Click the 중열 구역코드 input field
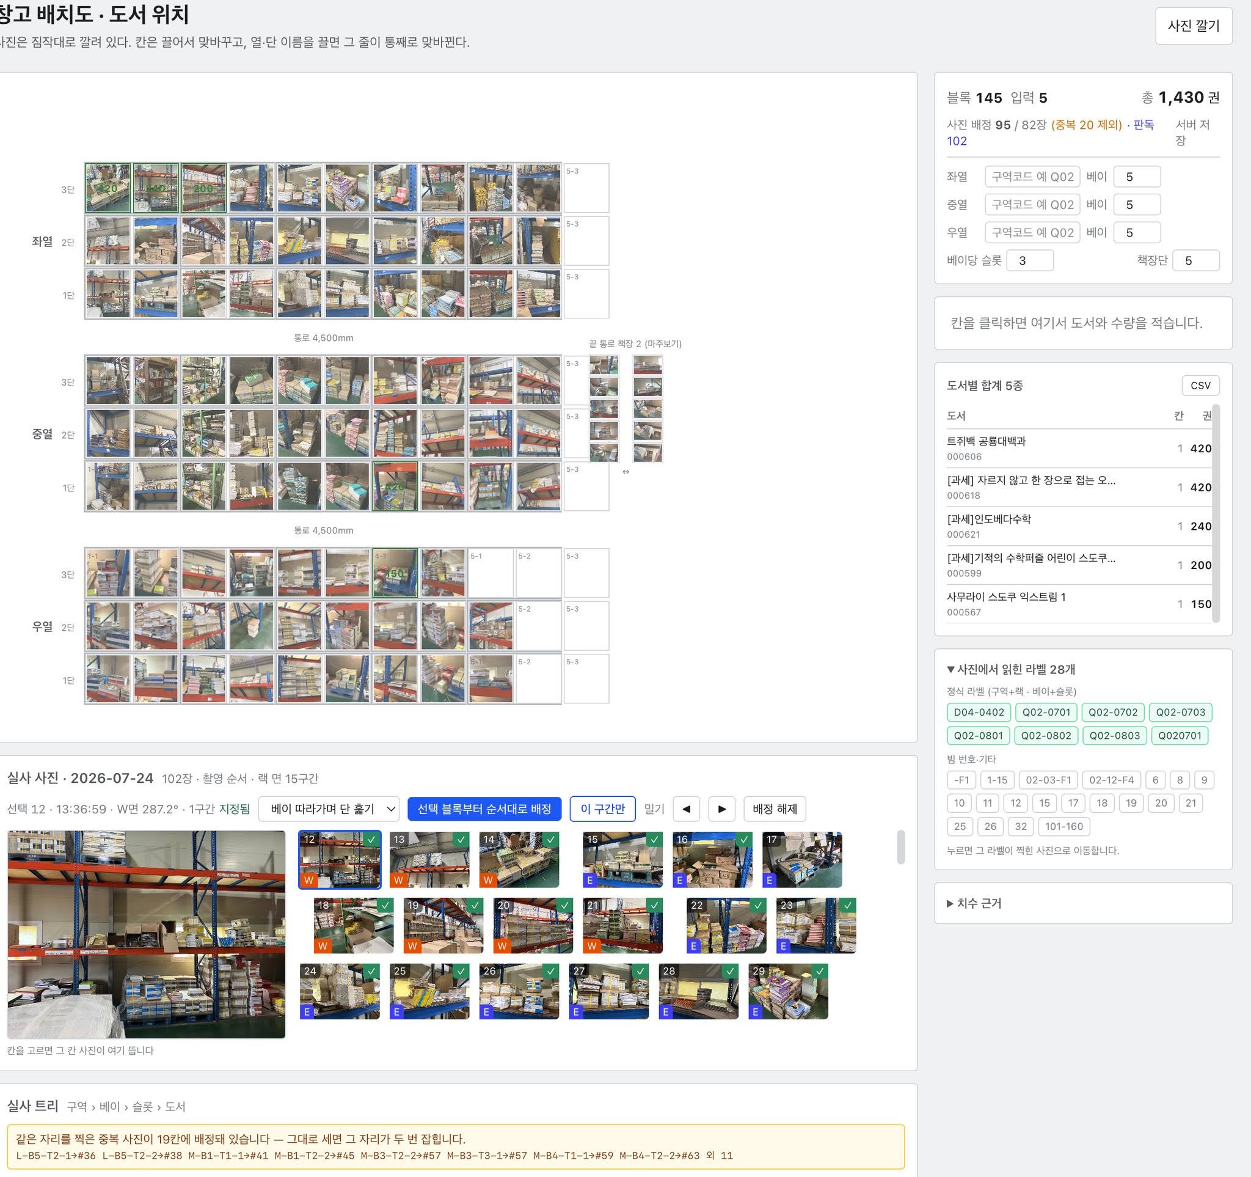The height and width of the screenshot is (1177, 1251). tap(1033, 205)
